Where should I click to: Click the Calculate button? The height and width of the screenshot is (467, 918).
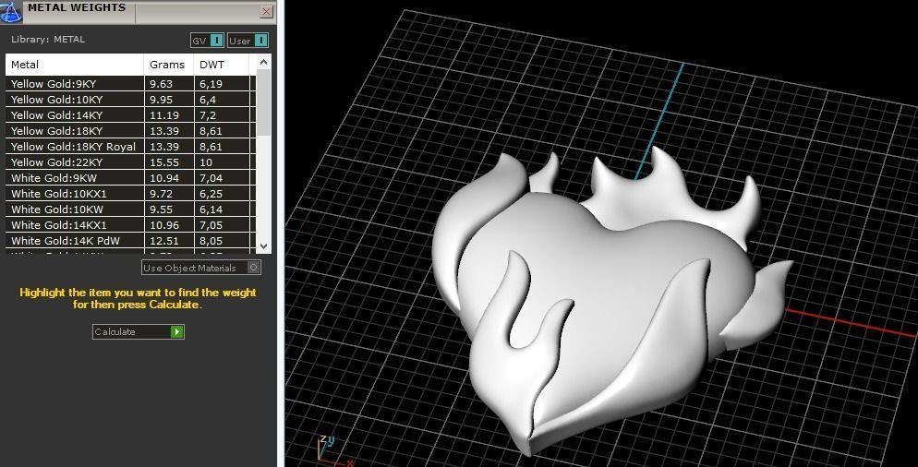(x=139, y=332)
